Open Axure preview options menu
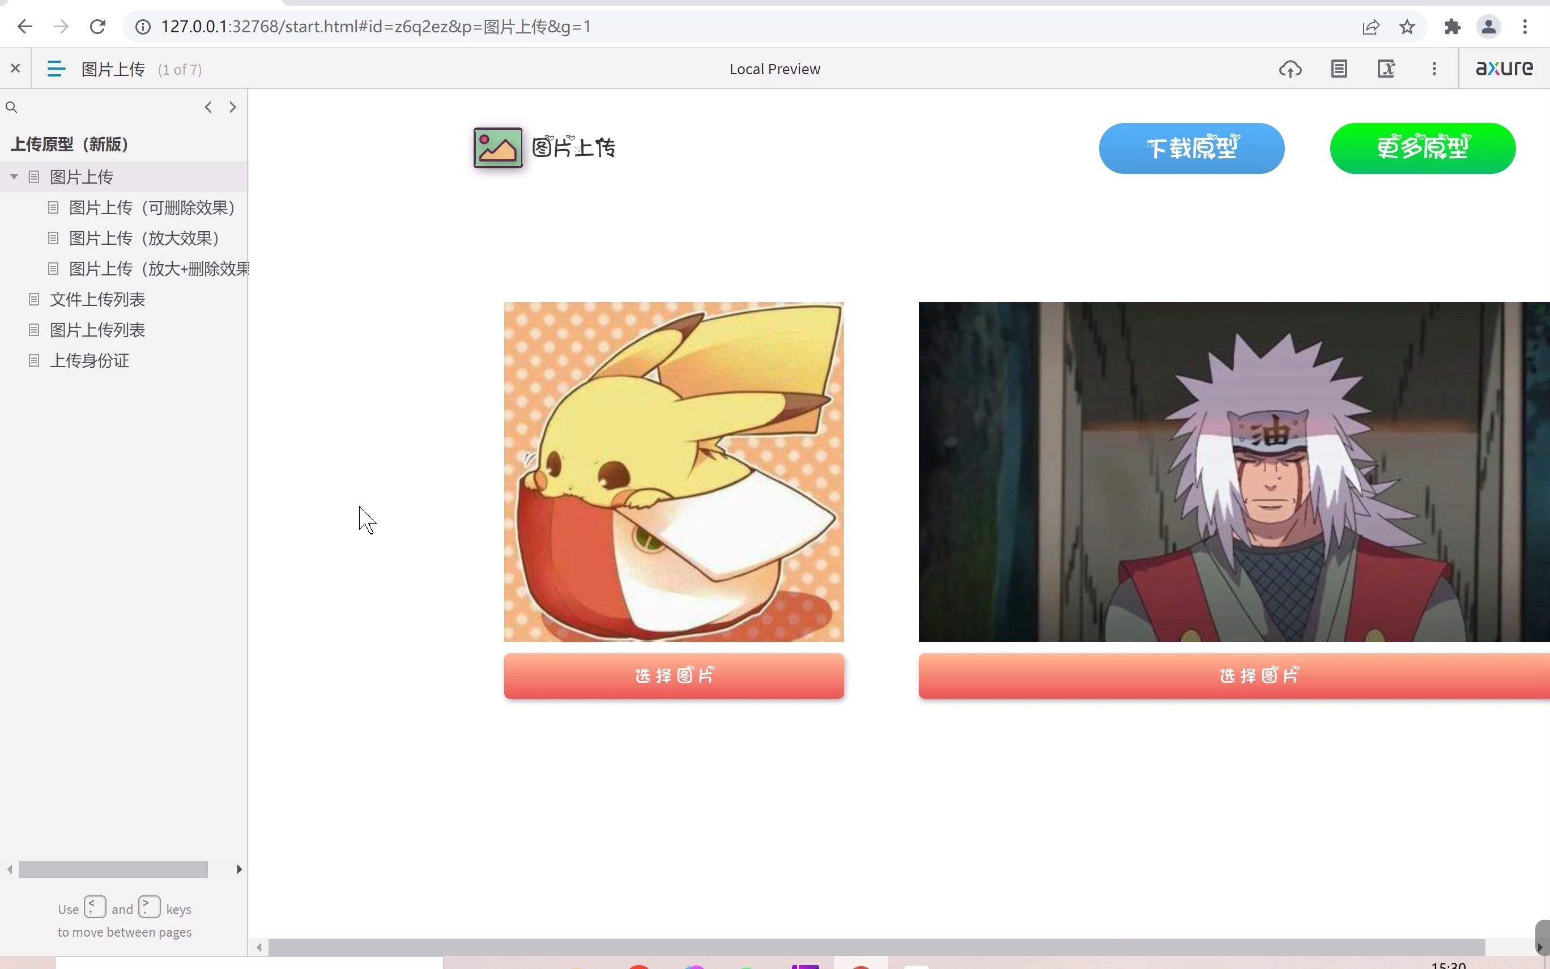Screen dimensions: 1550x969 pyautogui.click(x=1434, y=69)
